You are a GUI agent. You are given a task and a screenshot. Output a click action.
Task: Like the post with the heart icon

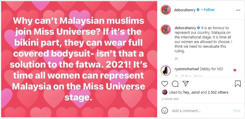click(164, 84)
